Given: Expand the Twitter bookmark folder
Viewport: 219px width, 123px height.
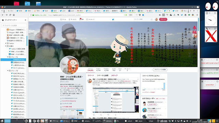Looking at the screenshot, I should pos(6,43).
